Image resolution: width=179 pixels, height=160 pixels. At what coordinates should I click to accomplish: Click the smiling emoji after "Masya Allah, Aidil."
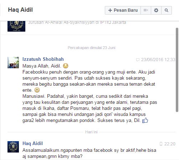pyautogui.click(x=66, y=66)
